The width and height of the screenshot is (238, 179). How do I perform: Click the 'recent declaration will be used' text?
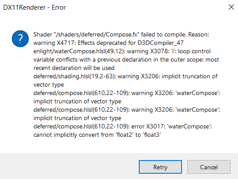pyautogui.click(x=74, y=68)
